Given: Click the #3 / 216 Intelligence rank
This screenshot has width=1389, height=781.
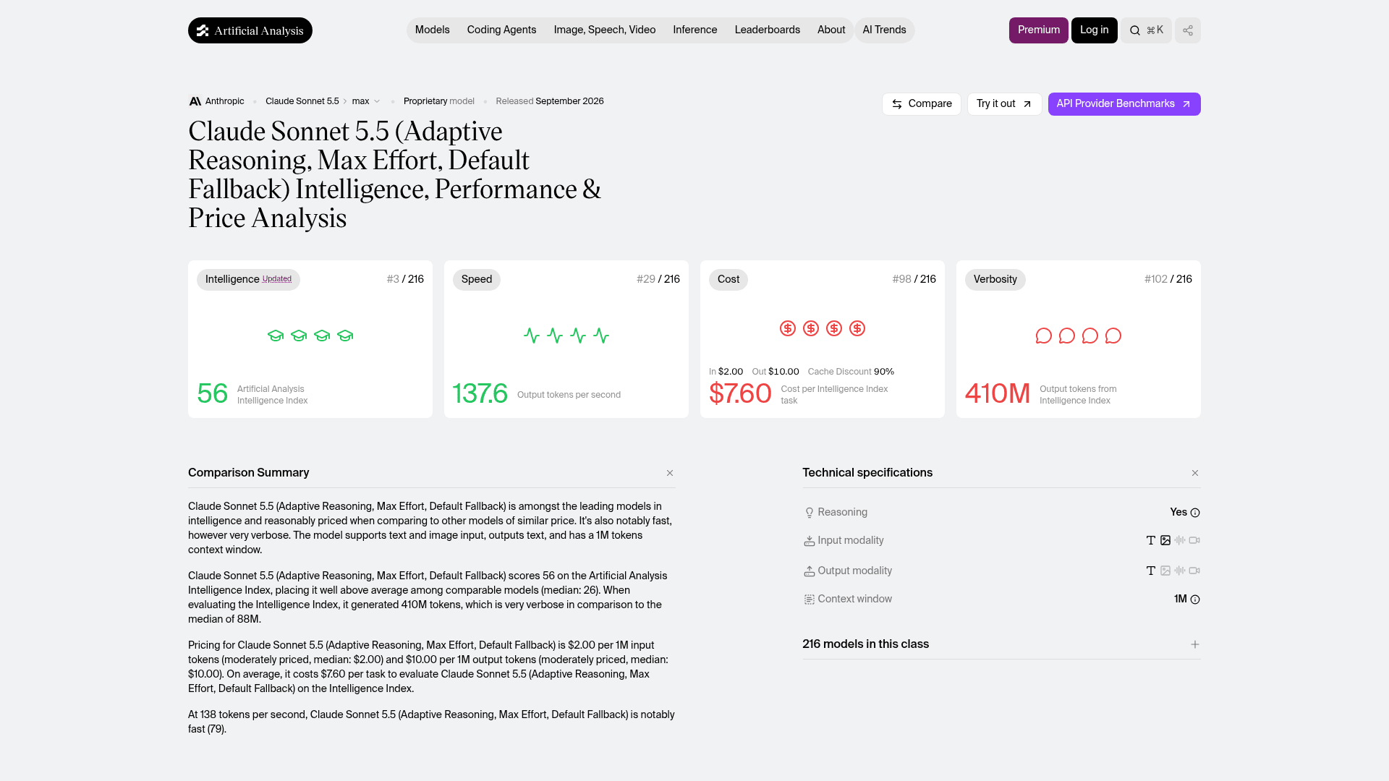Looking at the screenshot, I should (x=405, y=279).
